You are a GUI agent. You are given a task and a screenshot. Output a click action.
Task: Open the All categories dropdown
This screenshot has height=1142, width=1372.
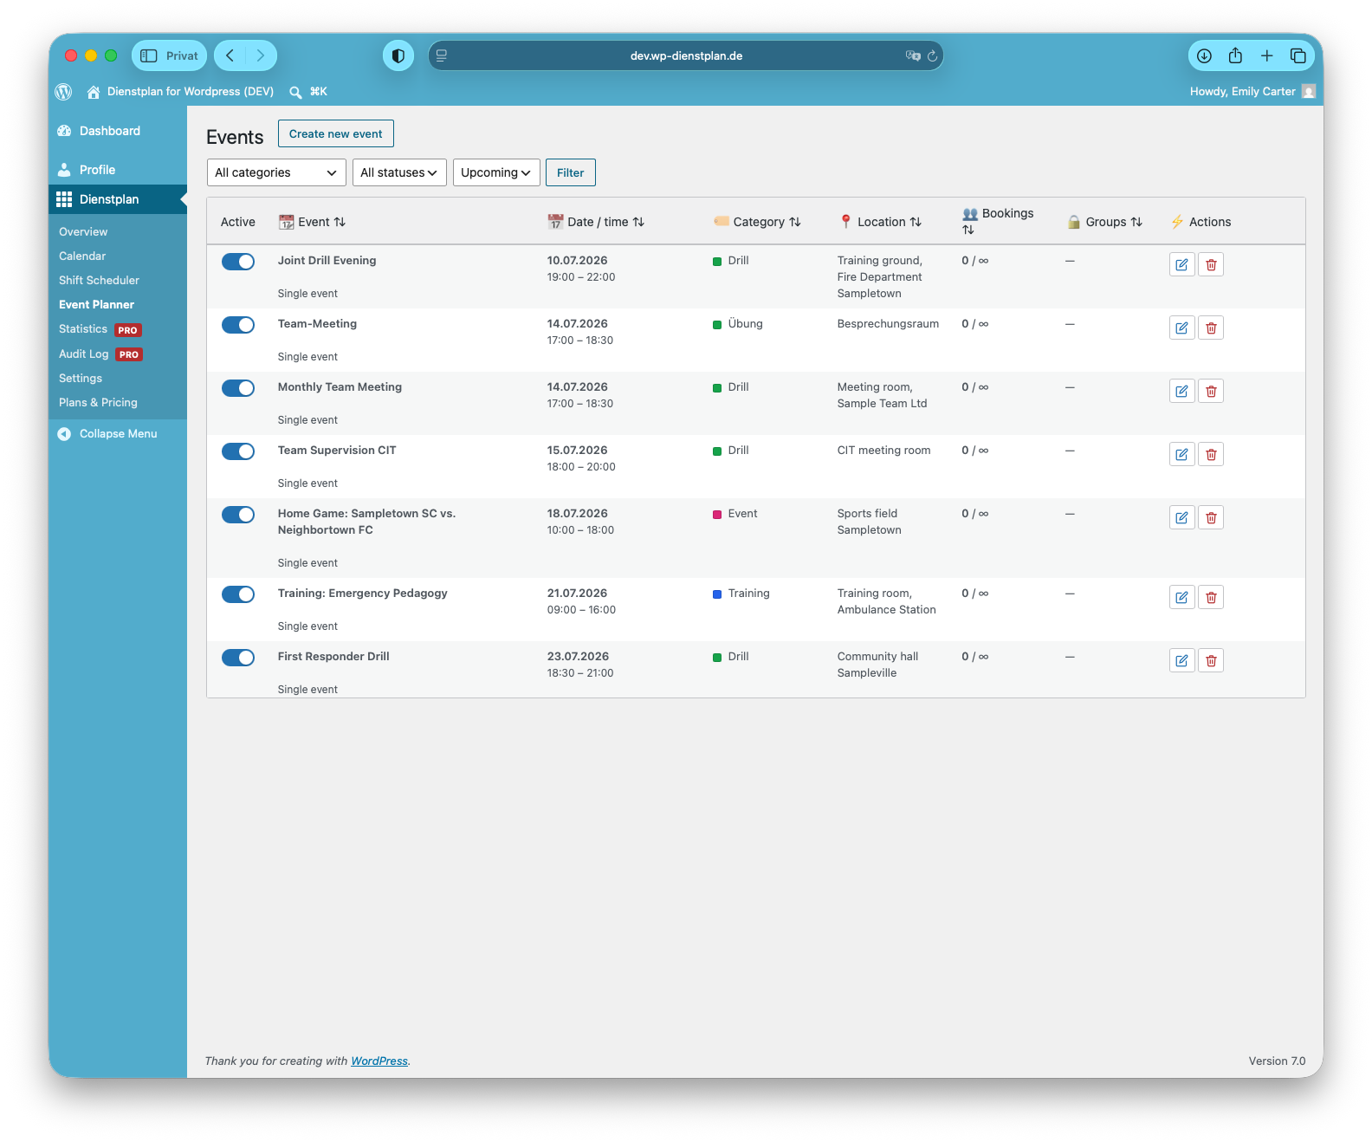(x=276, y=172)
